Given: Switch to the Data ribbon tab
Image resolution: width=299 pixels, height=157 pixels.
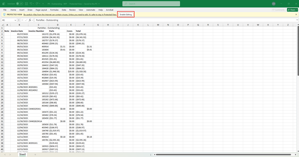Looking at the screenshot, I should point(64,10).
